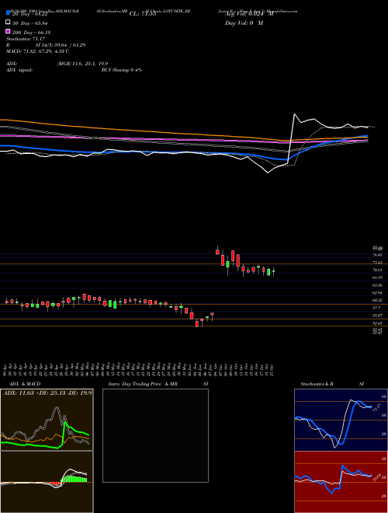Click the last candlestick on the price chart
The width and height of the screenshot is (388, 513).
pos(274,271)
